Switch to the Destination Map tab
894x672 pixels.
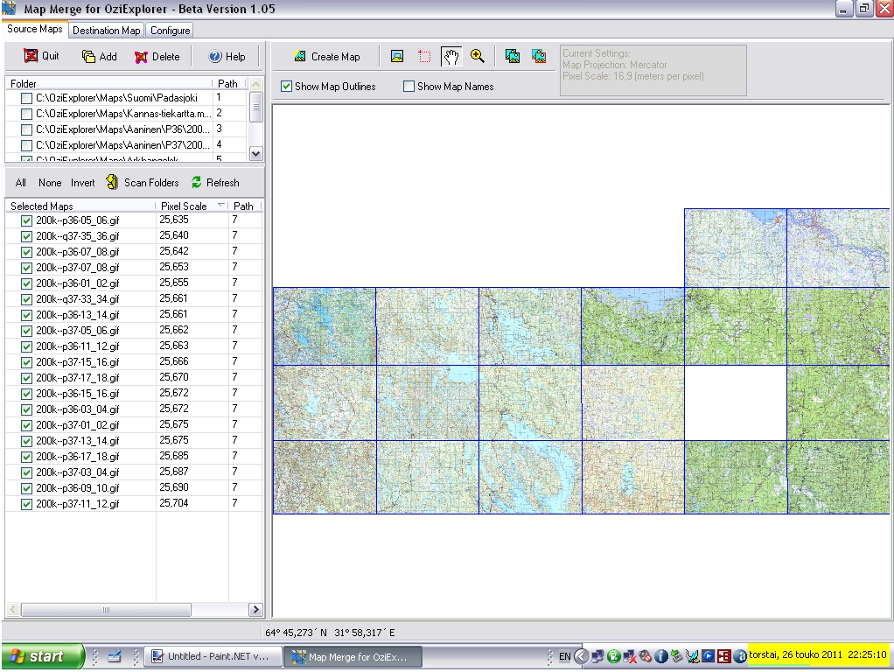point(106,31)
